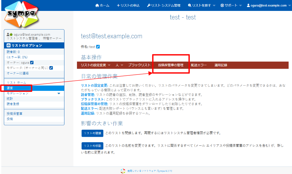The width and height of the screenshot is (292, 174).
Task: Click the リストのオプション envelope icon
Action: (9, 45)
